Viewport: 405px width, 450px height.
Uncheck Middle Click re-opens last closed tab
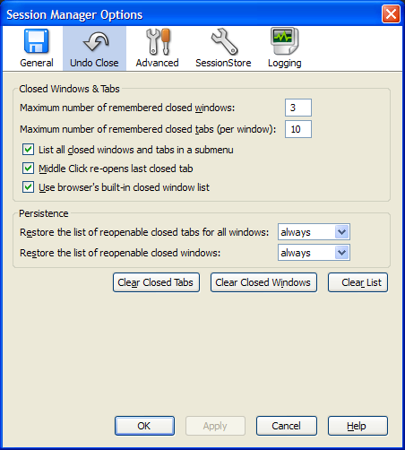coord(28,169)
